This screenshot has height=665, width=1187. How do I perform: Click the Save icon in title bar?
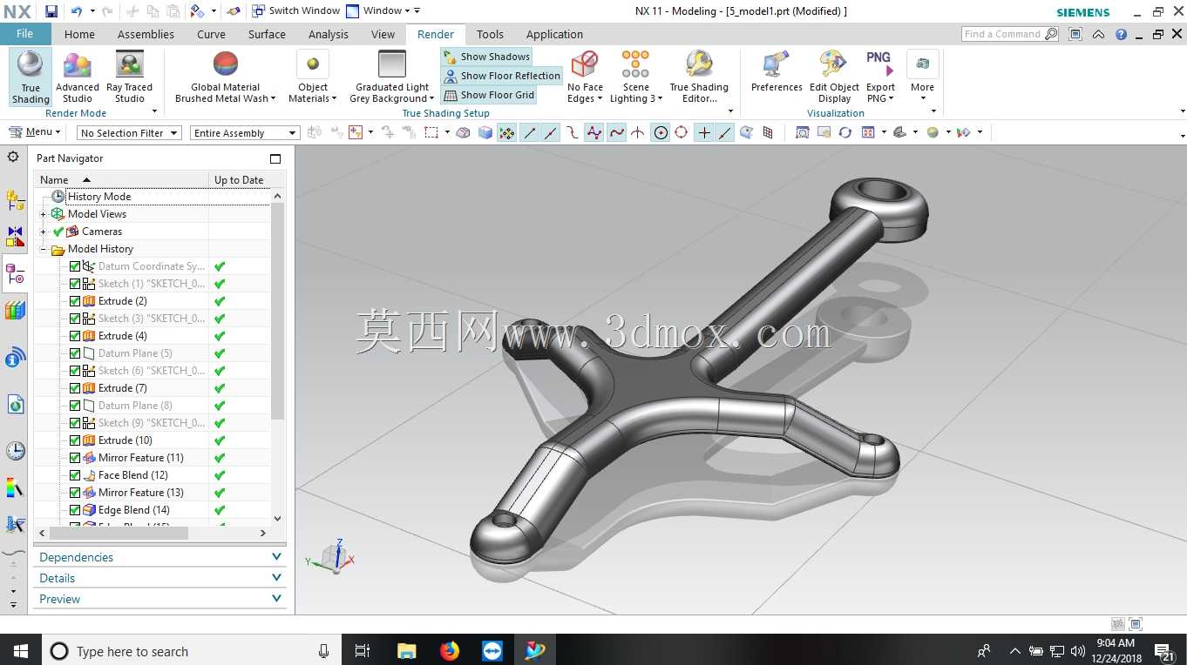point(51,11)
